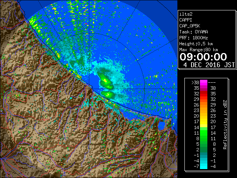Click the "PRF: 1800Hz" value
237x178 pixels.
pyautogui.click(x=194, y=38)
